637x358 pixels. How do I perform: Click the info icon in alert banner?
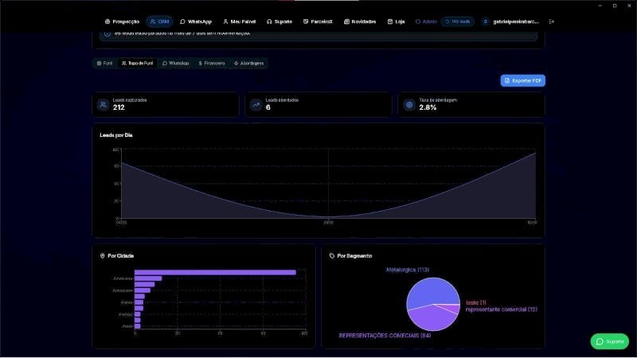click(107, 33)
